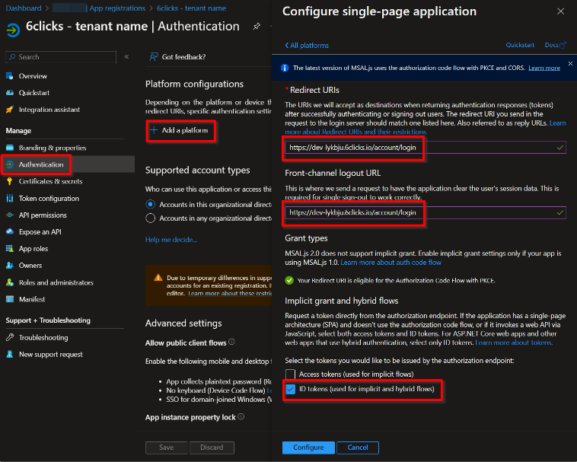Click the App roles grid icon

pyautogui.click(x=10, y=249)
